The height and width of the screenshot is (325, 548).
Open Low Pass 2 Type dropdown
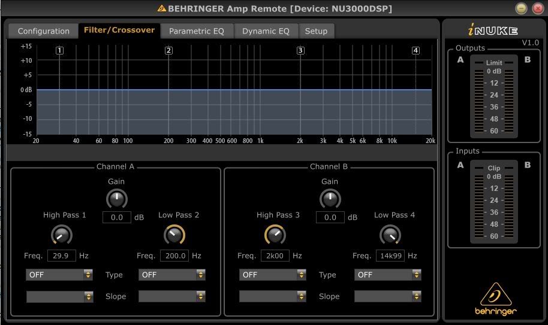pyautogui.click(x=172, y=275)
